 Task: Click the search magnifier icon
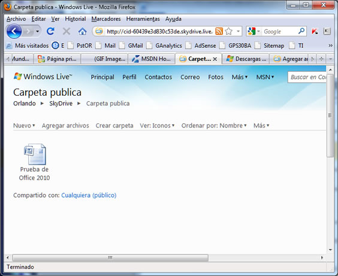[301, 31]
